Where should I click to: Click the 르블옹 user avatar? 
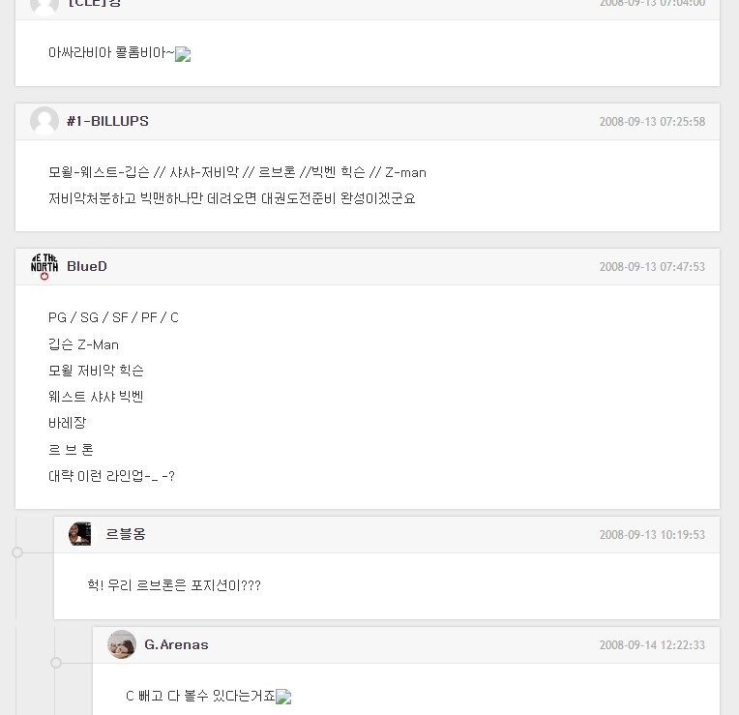tap(80, 534)
